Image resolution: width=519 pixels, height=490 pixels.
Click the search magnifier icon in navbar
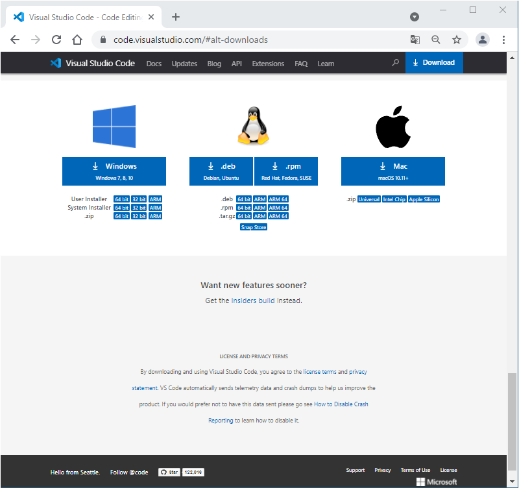[x=396, y=63]
